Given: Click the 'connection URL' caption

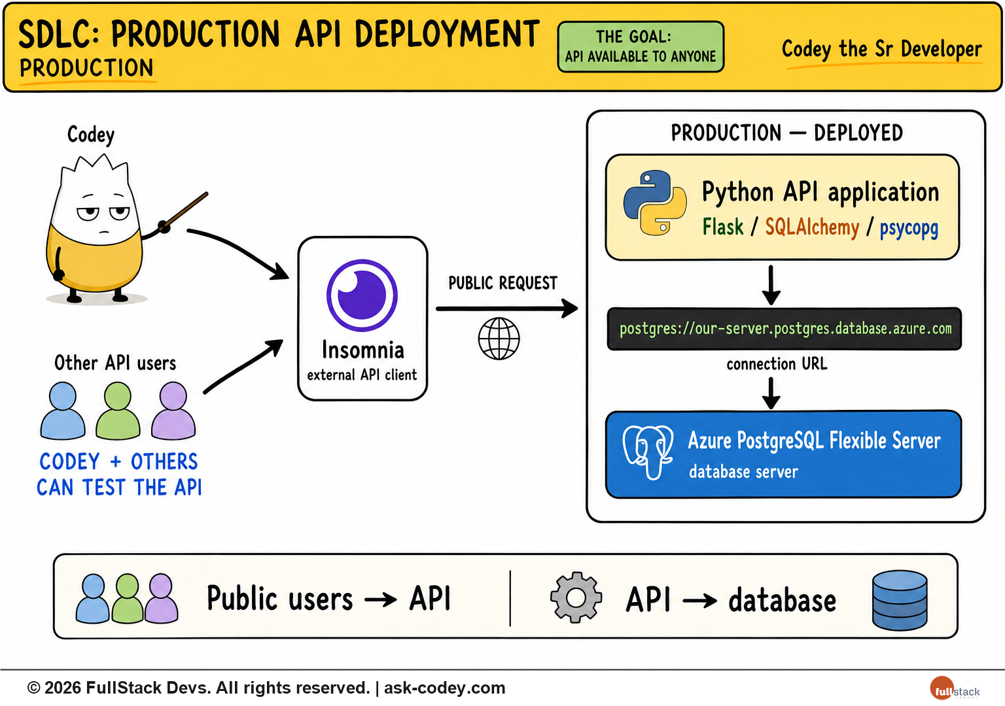Looking at the screenshot, I should (x=777, y=363).
